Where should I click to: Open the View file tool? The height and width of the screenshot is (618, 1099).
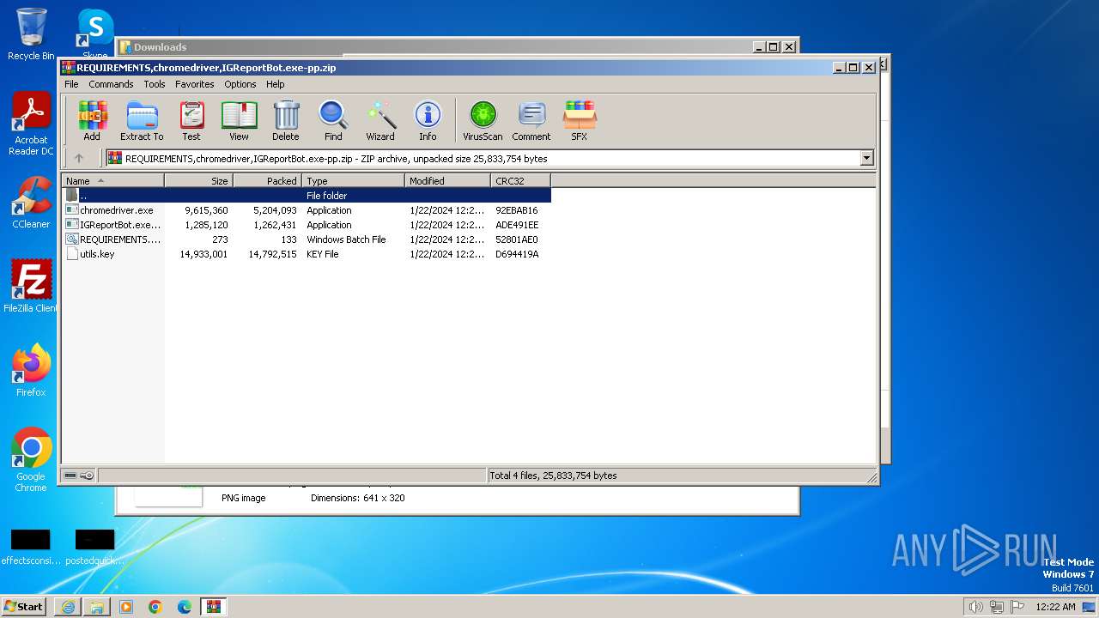tap(239, 121)
